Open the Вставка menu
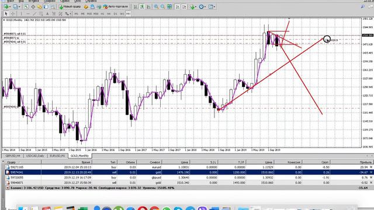Viewport: 374px width, 210px height. (x=34, y=1)
